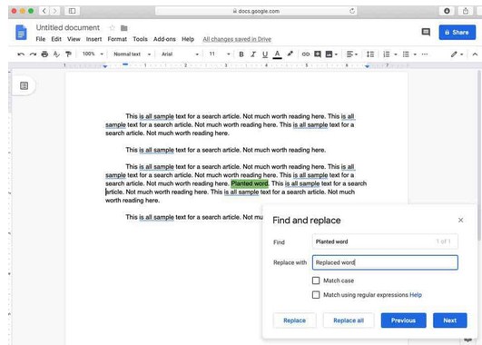Open the File menu
This screenshot has width=482, height=345.
click(x=41, y=39)
